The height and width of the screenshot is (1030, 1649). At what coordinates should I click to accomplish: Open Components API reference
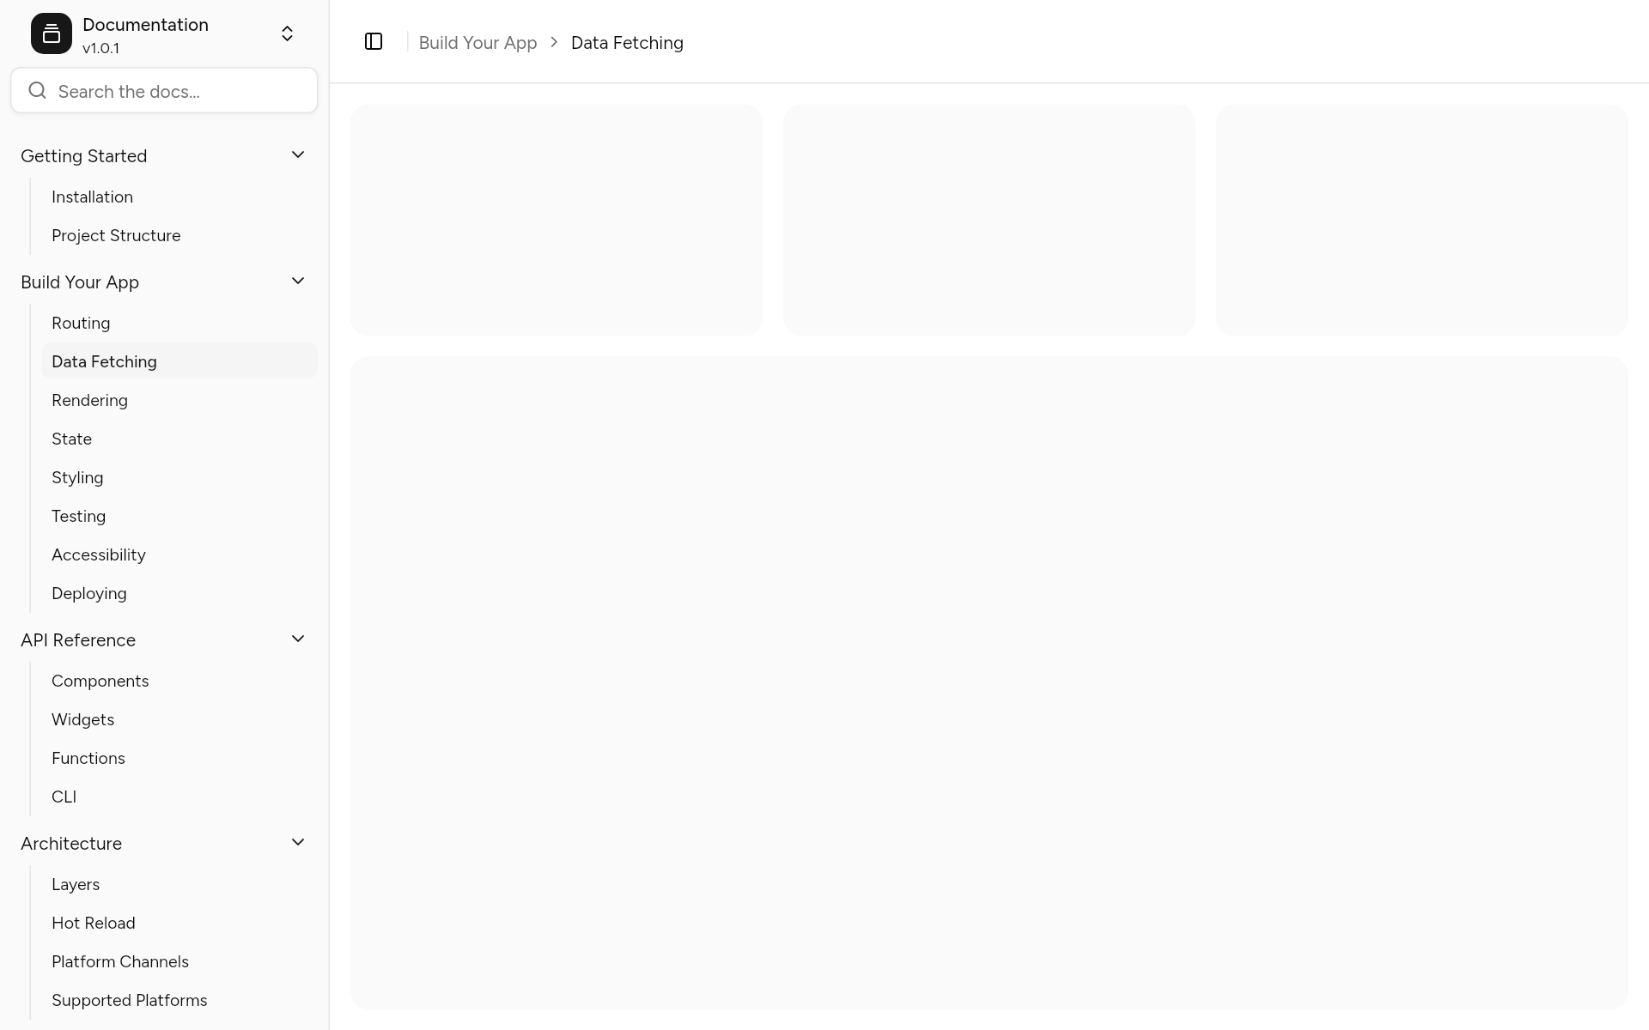(x=180, y=681)
